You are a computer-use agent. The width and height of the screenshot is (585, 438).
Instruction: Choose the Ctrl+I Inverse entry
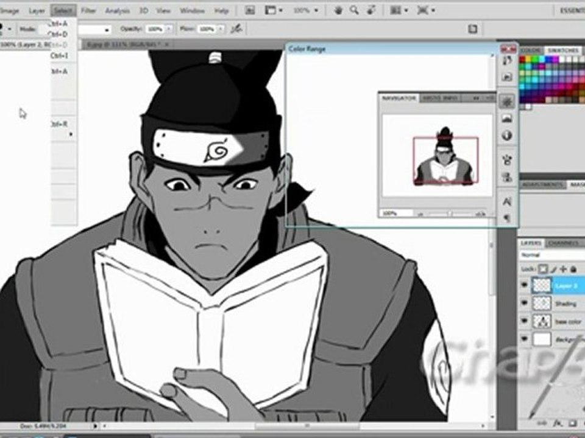click(x=63, y=55)
